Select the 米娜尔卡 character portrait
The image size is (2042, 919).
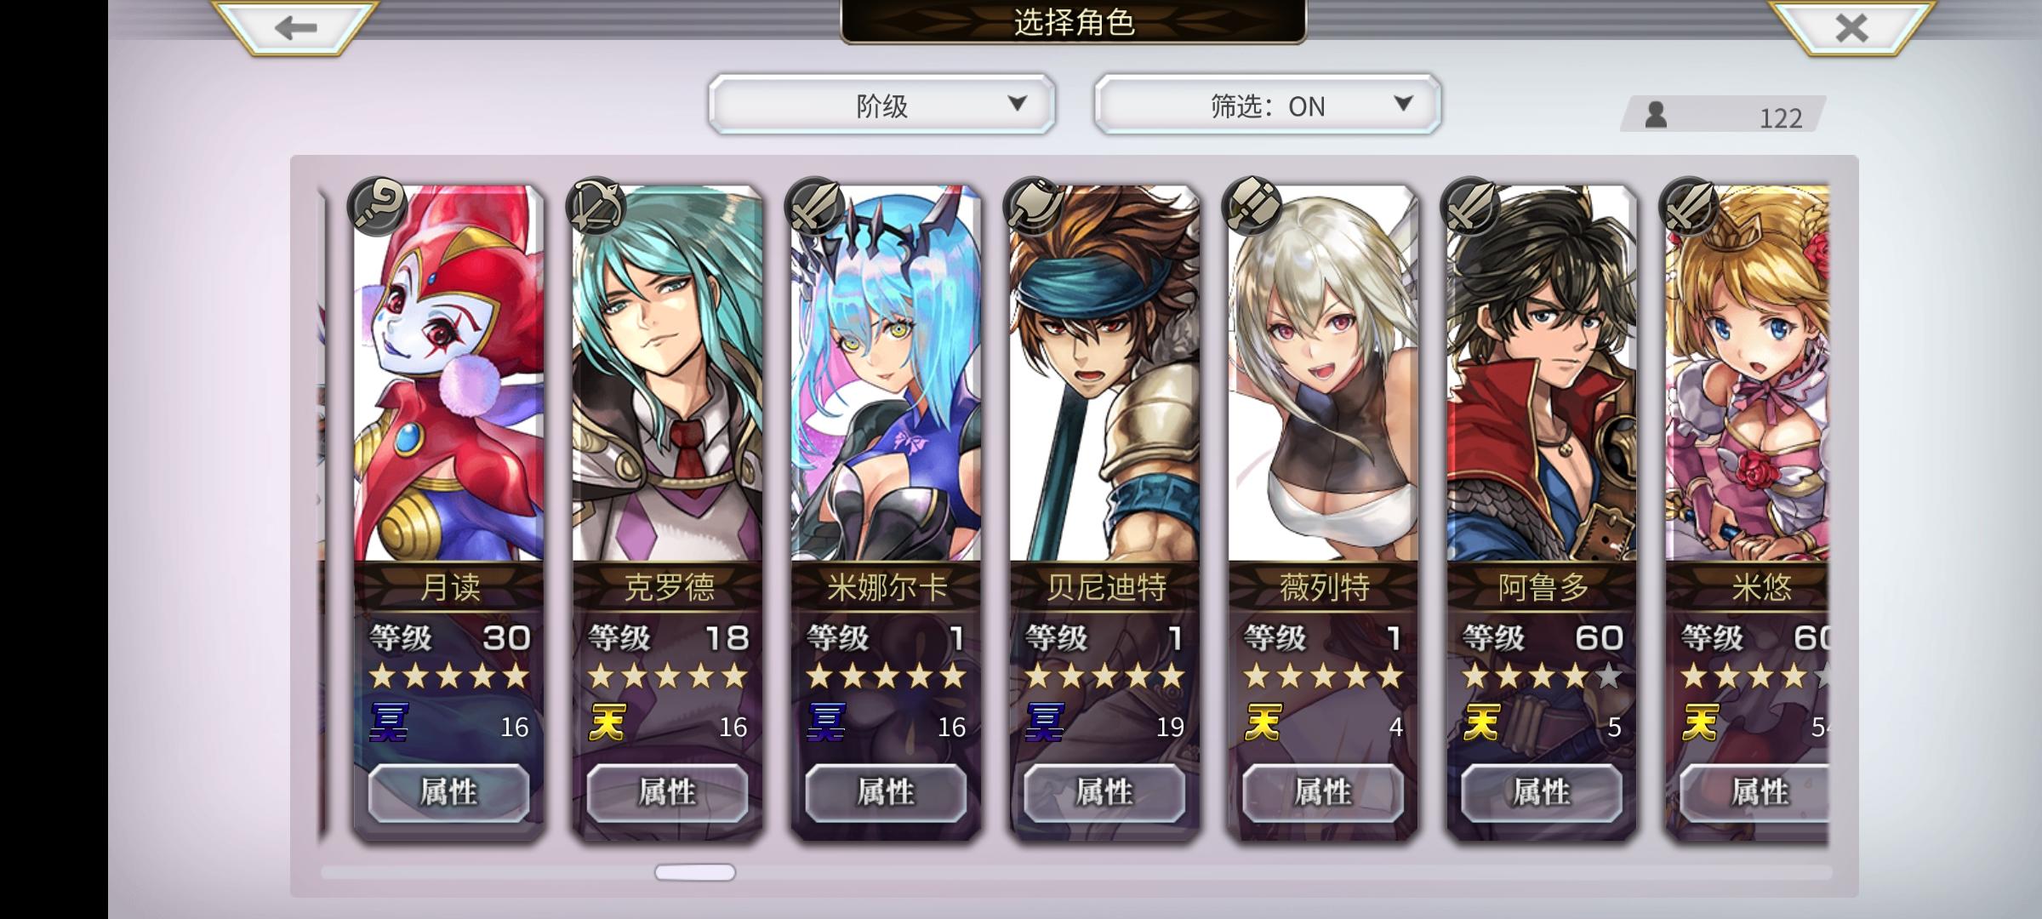[886, 374]
